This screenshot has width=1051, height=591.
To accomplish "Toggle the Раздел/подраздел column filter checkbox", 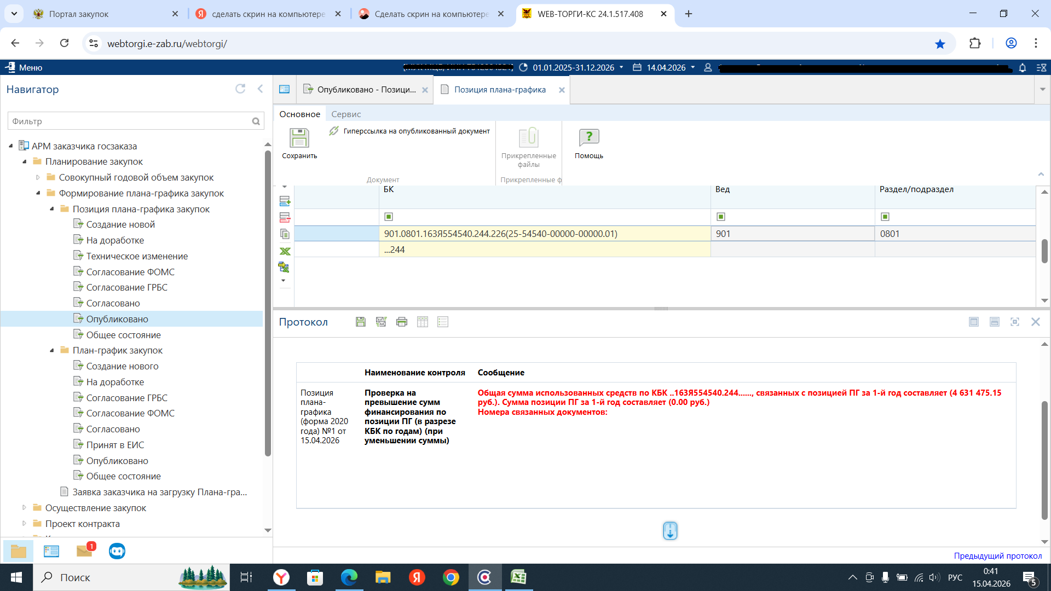I will click(885, 217).
